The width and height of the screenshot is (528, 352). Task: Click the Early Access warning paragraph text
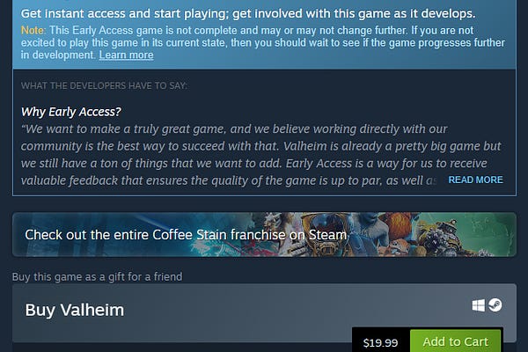262,43
